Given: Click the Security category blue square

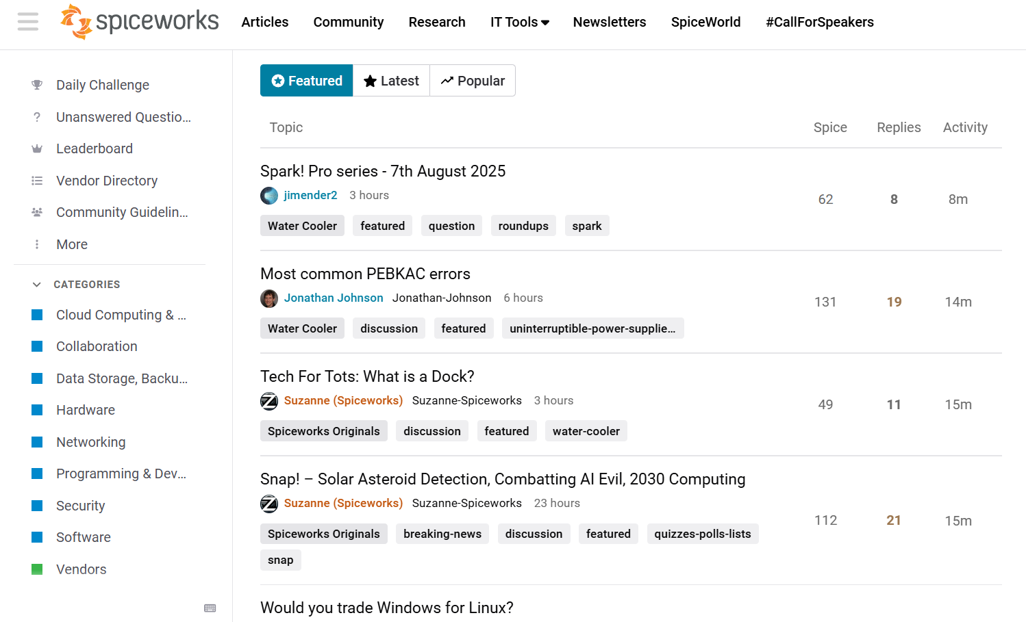Looking at the screenshot, I should (x=38, y=506).
